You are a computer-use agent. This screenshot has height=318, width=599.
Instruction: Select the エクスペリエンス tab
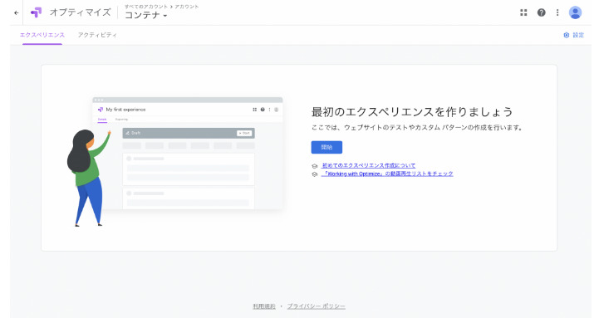pyautogui.click(x=42, y=35)
